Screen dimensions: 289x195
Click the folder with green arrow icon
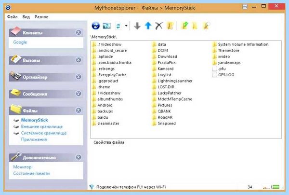click(184, 26)
